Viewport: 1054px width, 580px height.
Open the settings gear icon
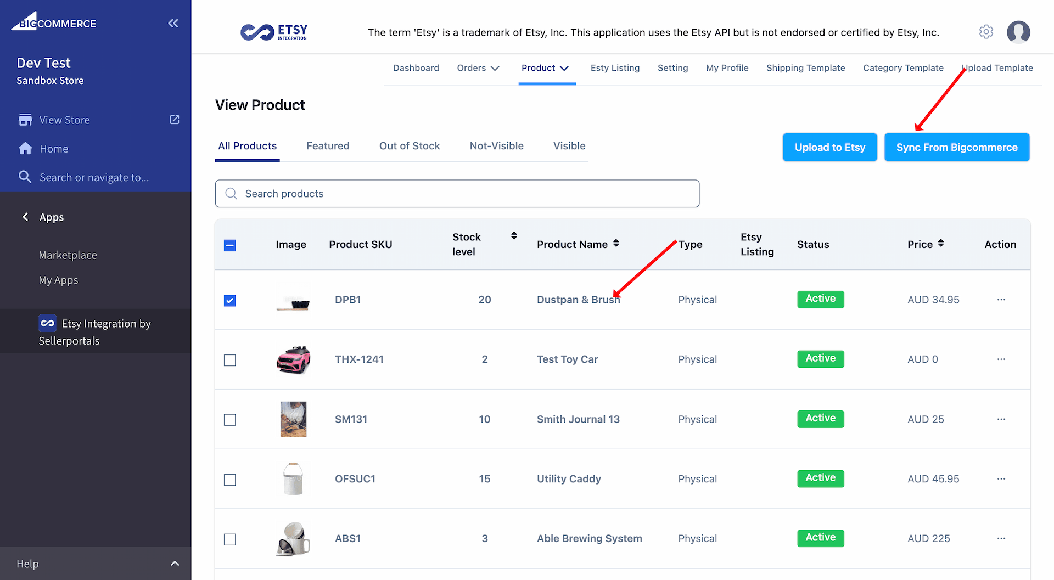coord(986,32)
